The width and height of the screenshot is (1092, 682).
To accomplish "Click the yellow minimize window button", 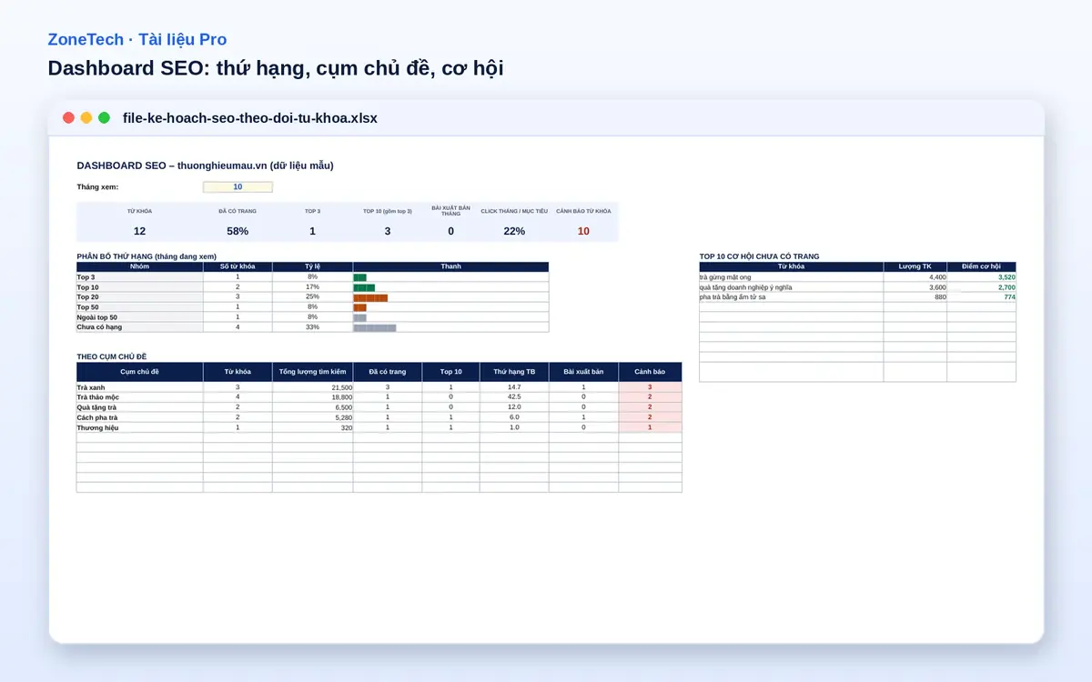I will (86, 118).
